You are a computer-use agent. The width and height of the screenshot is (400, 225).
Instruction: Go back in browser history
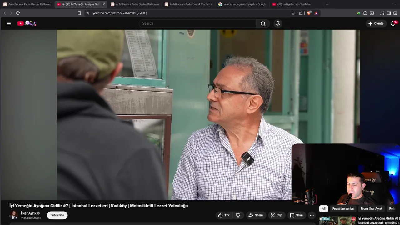(x=5, y=13)
